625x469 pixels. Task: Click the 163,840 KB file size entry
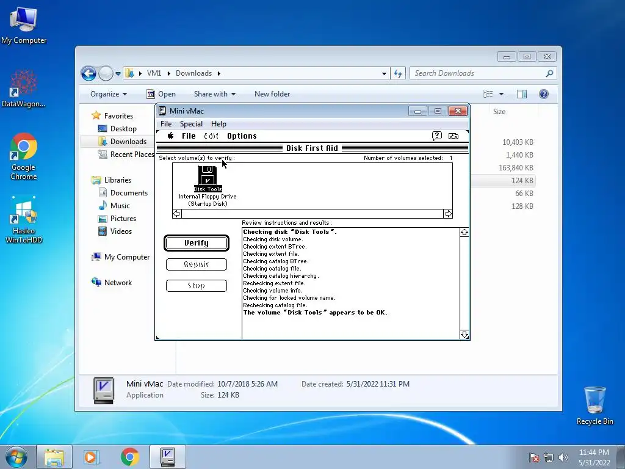coord(516,167)
